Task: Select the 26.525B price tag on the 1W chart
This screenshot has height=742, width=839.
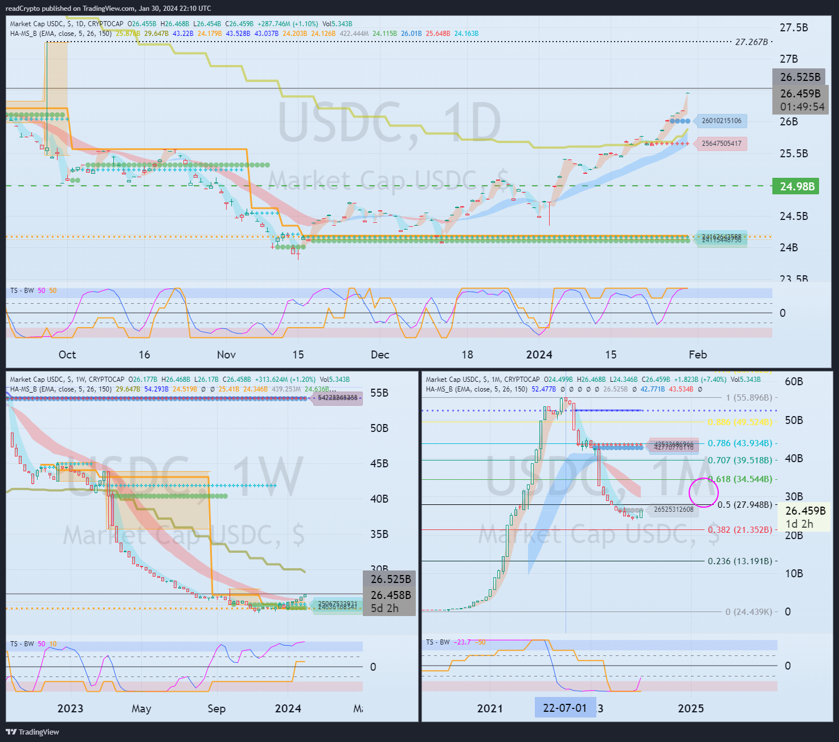Action: click(x=390, y=579)
